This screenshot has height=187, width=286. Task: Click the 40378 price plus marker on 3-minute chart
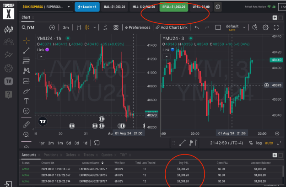coord(266,85)
